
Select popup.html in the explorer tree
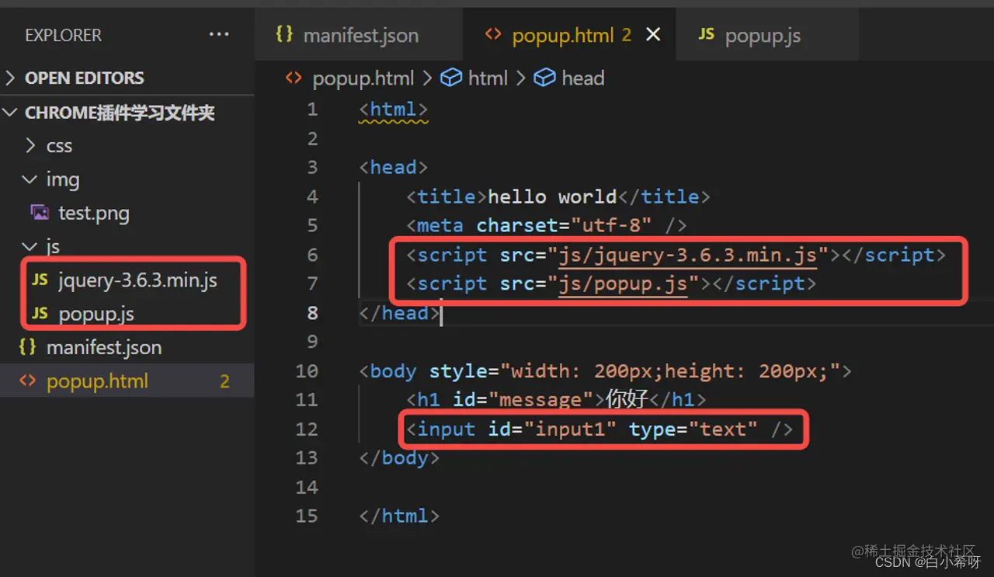click(127, 381)
